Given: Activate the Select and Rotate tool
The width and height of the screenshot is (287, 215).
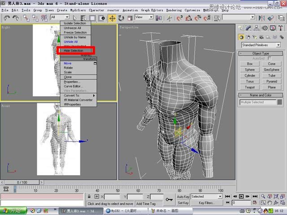Looking at the screenshot, I should tap(121, 18).
